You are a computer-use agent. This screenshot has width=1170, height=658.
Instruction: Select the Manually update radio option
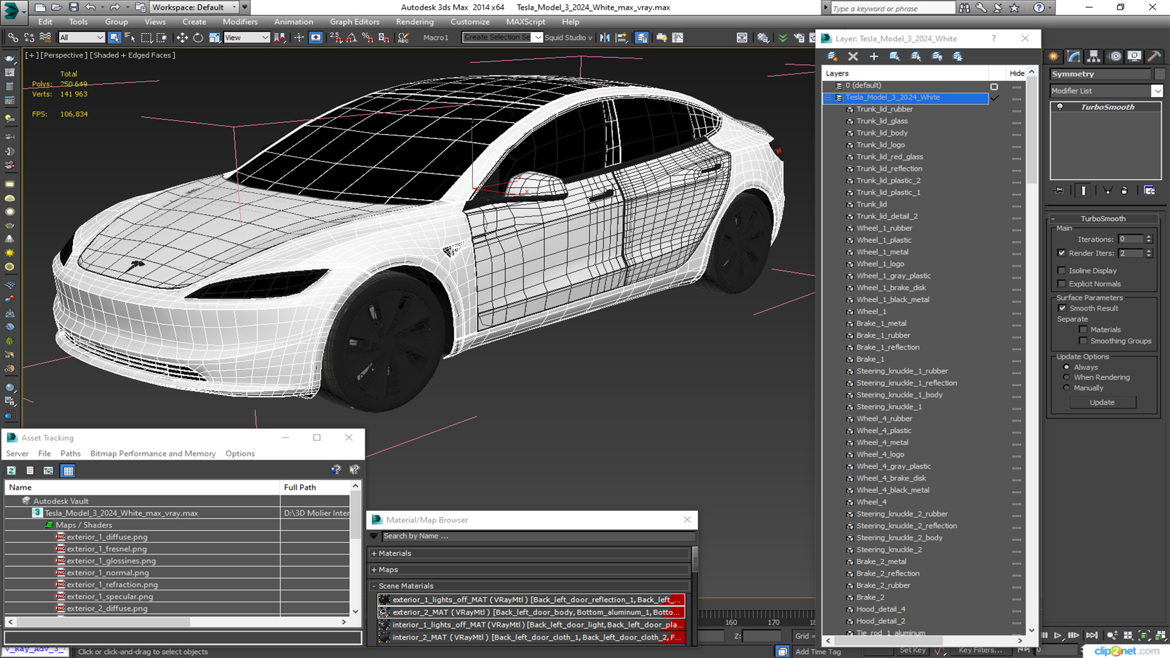pyautogui.click(x=1066, y=388)
